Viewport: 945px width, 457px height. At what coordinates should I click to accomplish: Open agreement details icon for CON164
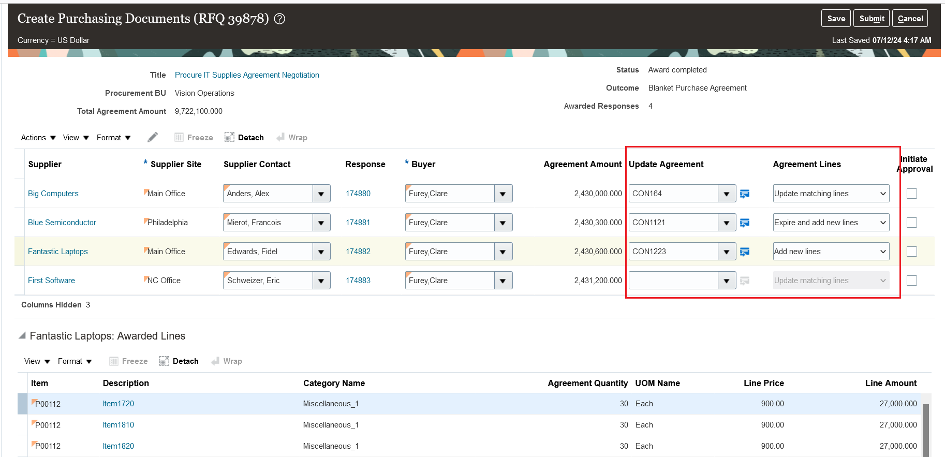click(x=745, y=194)
